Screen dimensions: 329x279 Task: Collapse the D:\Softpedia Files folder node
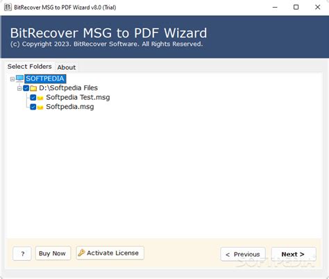pos(19,88)
